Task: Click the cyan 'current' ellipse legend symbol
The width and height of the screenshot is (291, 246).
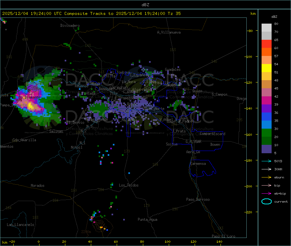Action: 266,201
